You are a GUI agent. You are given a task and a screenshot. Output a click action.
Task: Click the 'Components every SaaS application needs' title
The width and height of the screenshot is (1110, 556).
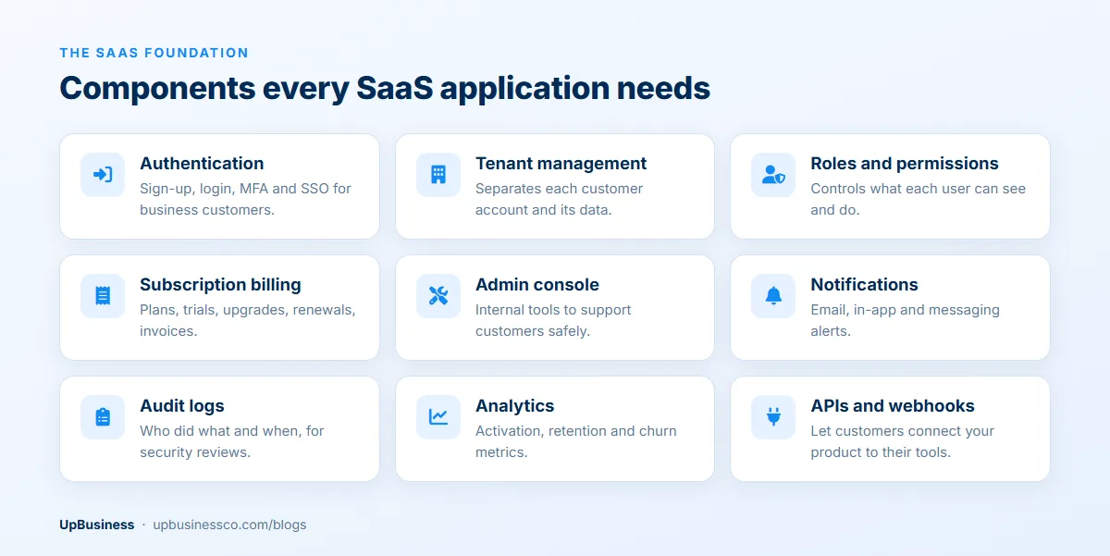pos(385,88)
